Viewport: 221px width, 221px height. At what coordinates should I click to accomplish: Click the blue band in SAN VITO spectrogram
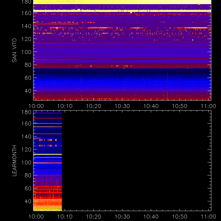[x=122, y=80]
